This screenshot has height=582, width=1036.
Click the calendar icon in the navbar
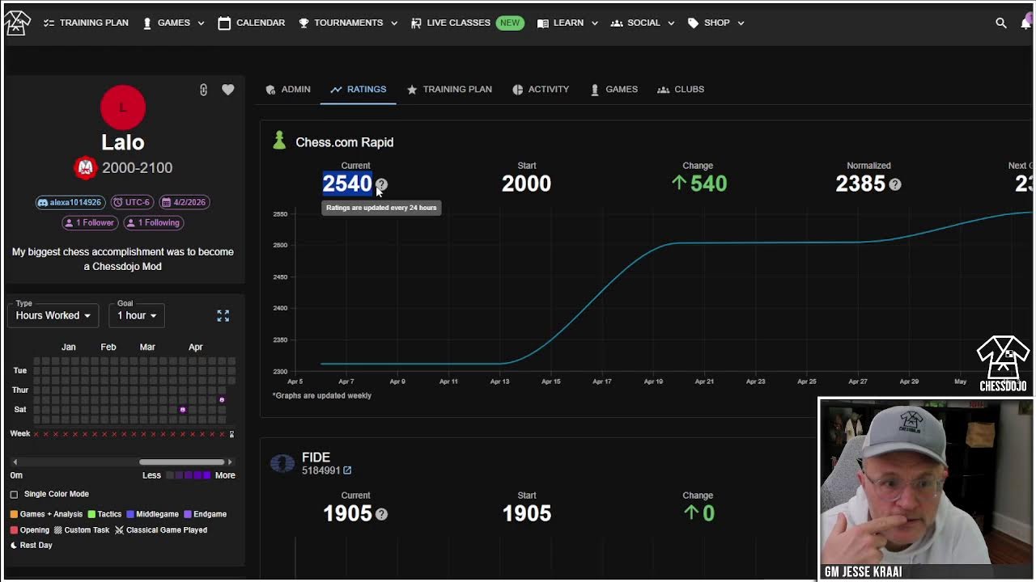224,23
